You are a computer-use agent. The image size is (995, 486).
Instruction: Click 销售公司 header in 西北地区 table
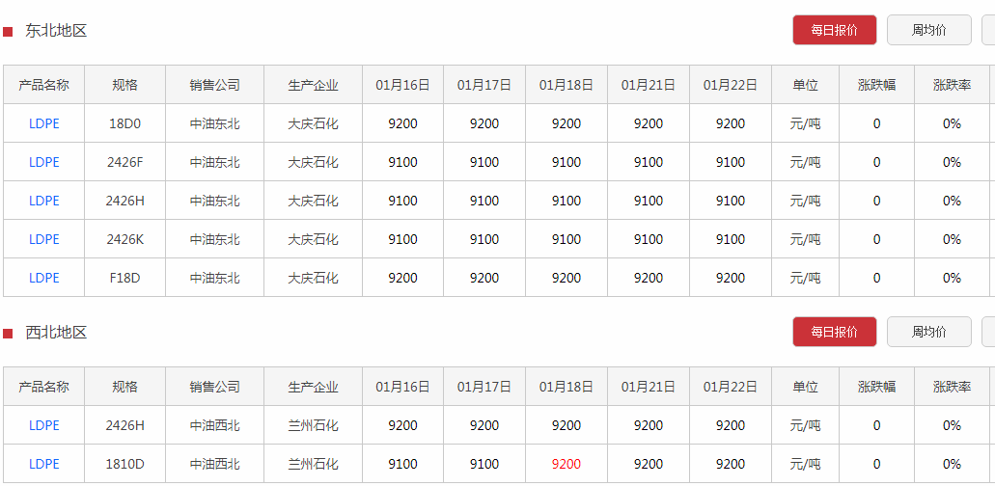click(x=214, y=387)
